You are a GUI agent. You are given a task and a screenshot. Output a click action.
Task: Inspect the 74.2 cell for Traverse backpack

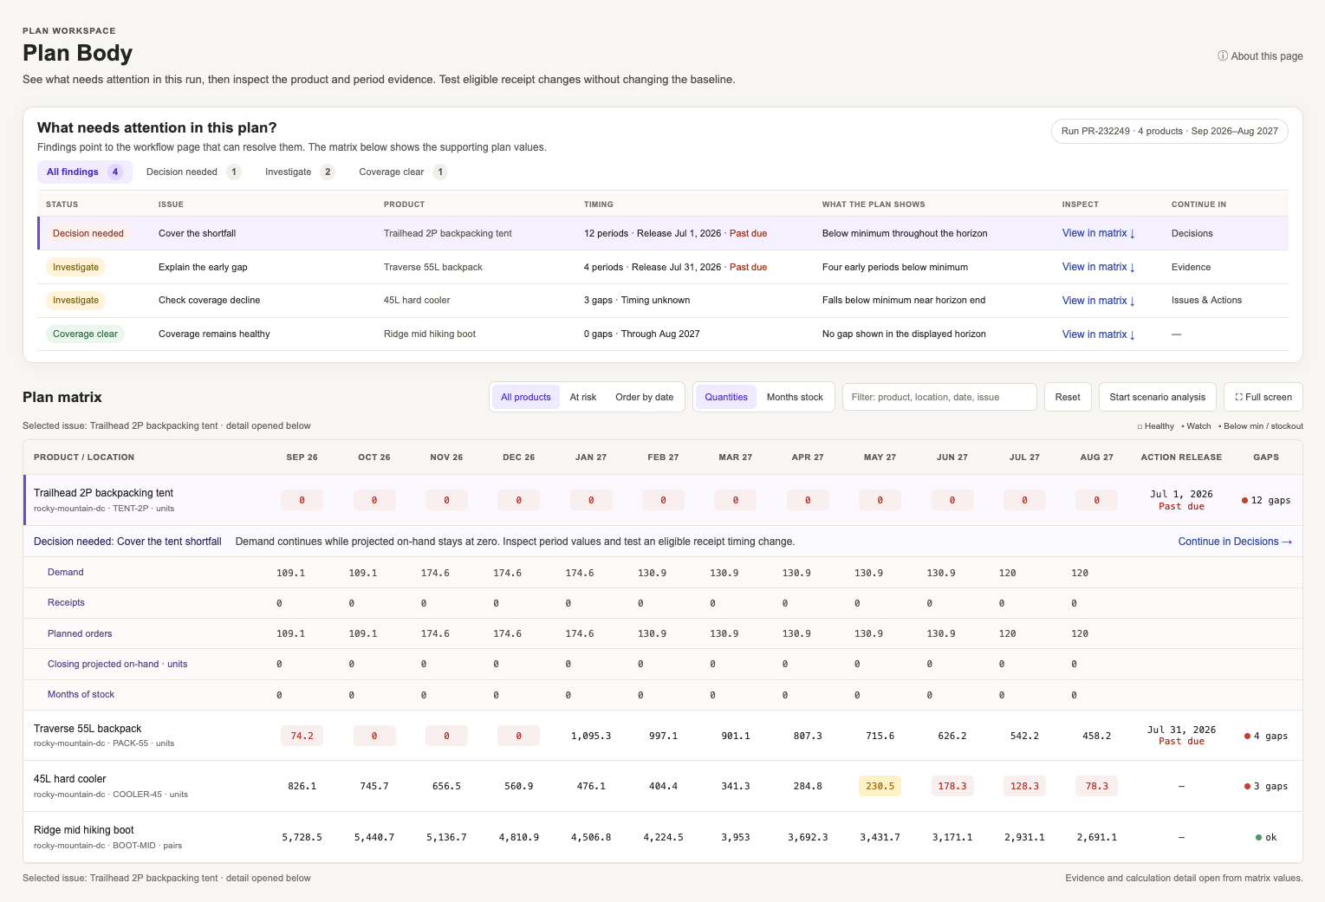[x=302, y=736]
